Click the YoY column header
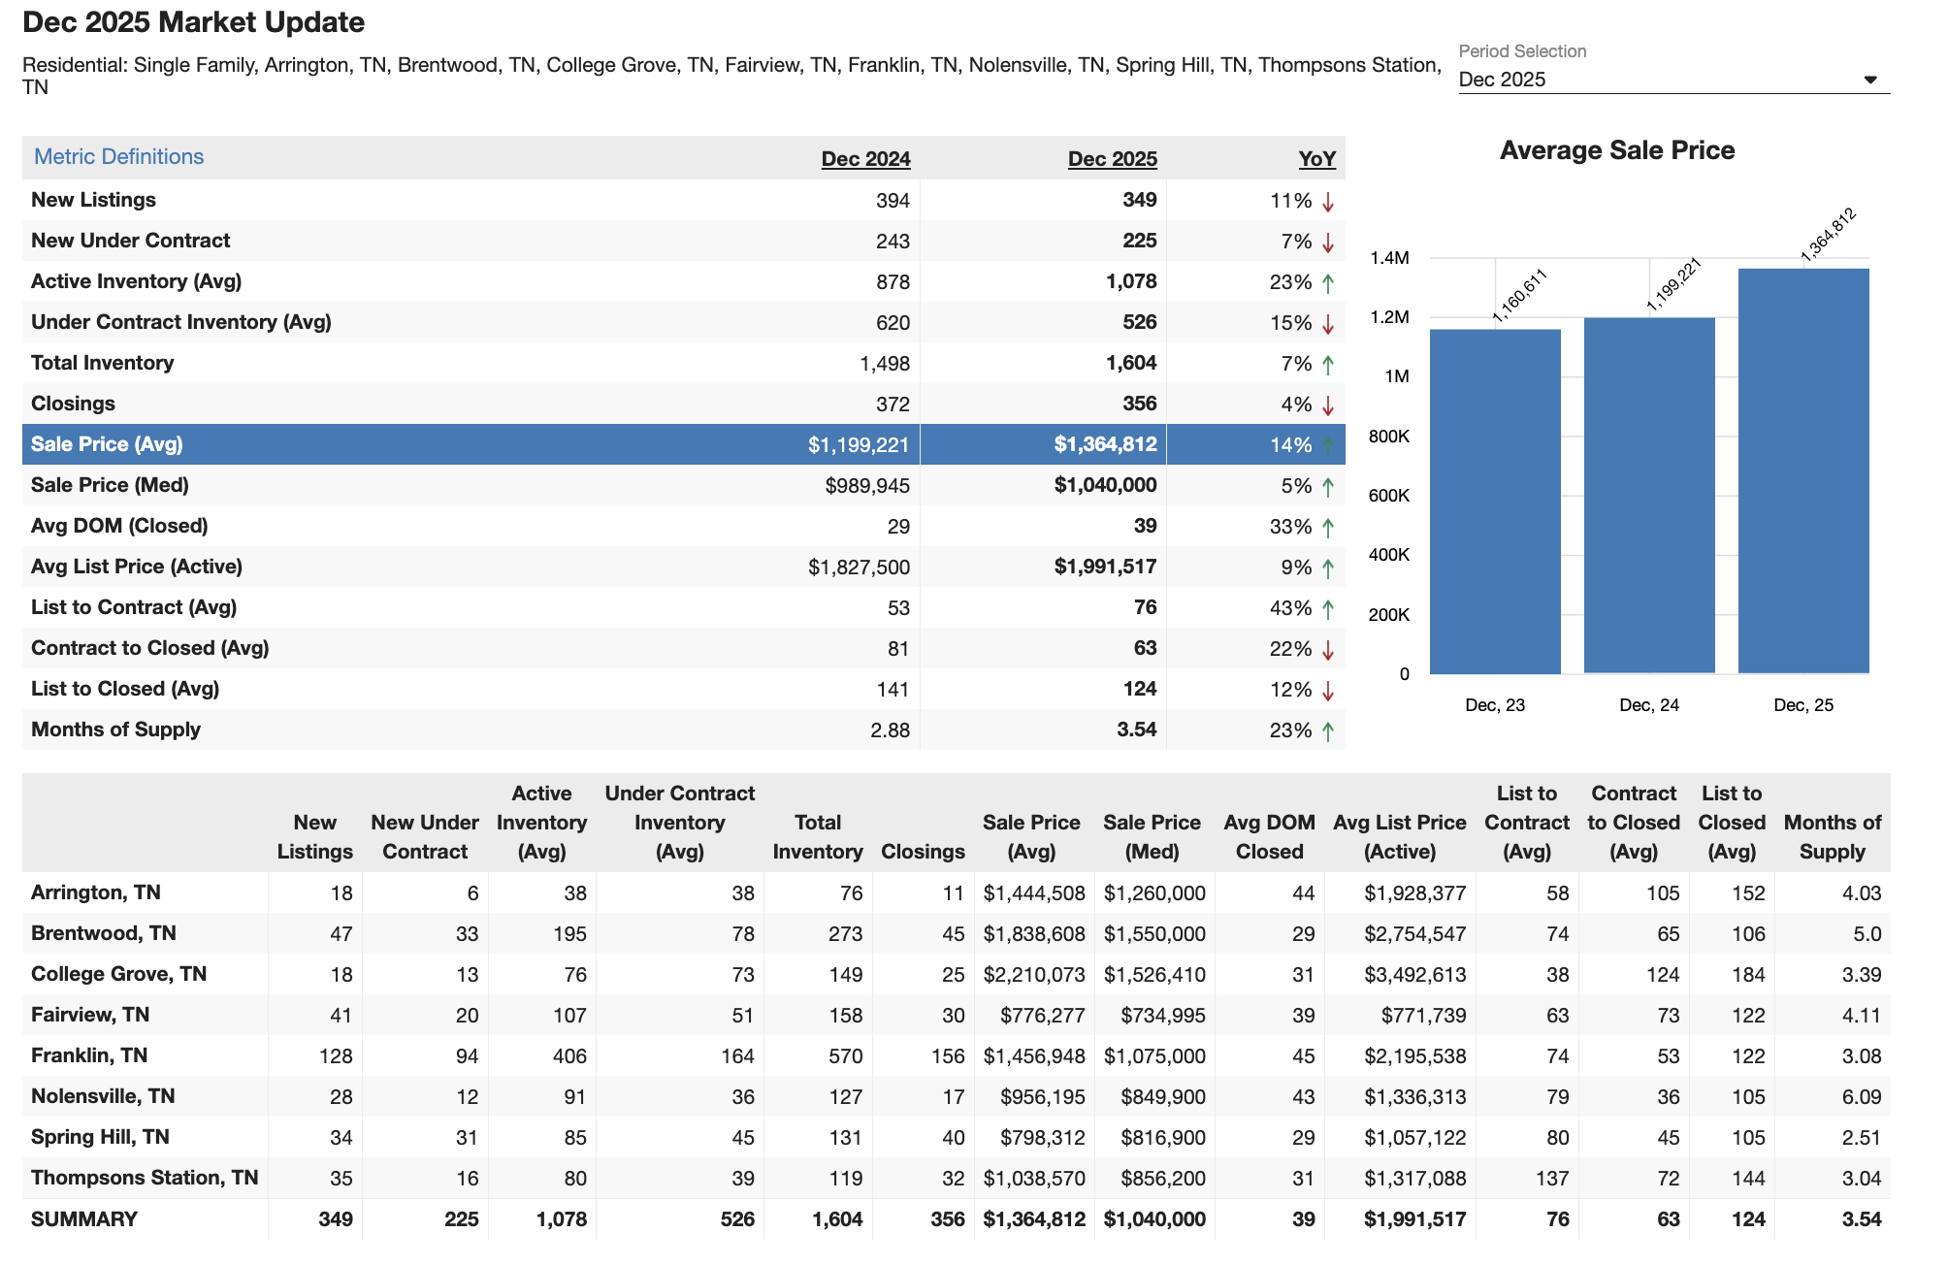1948x1265 pixels. click(x=1316, y=158)
